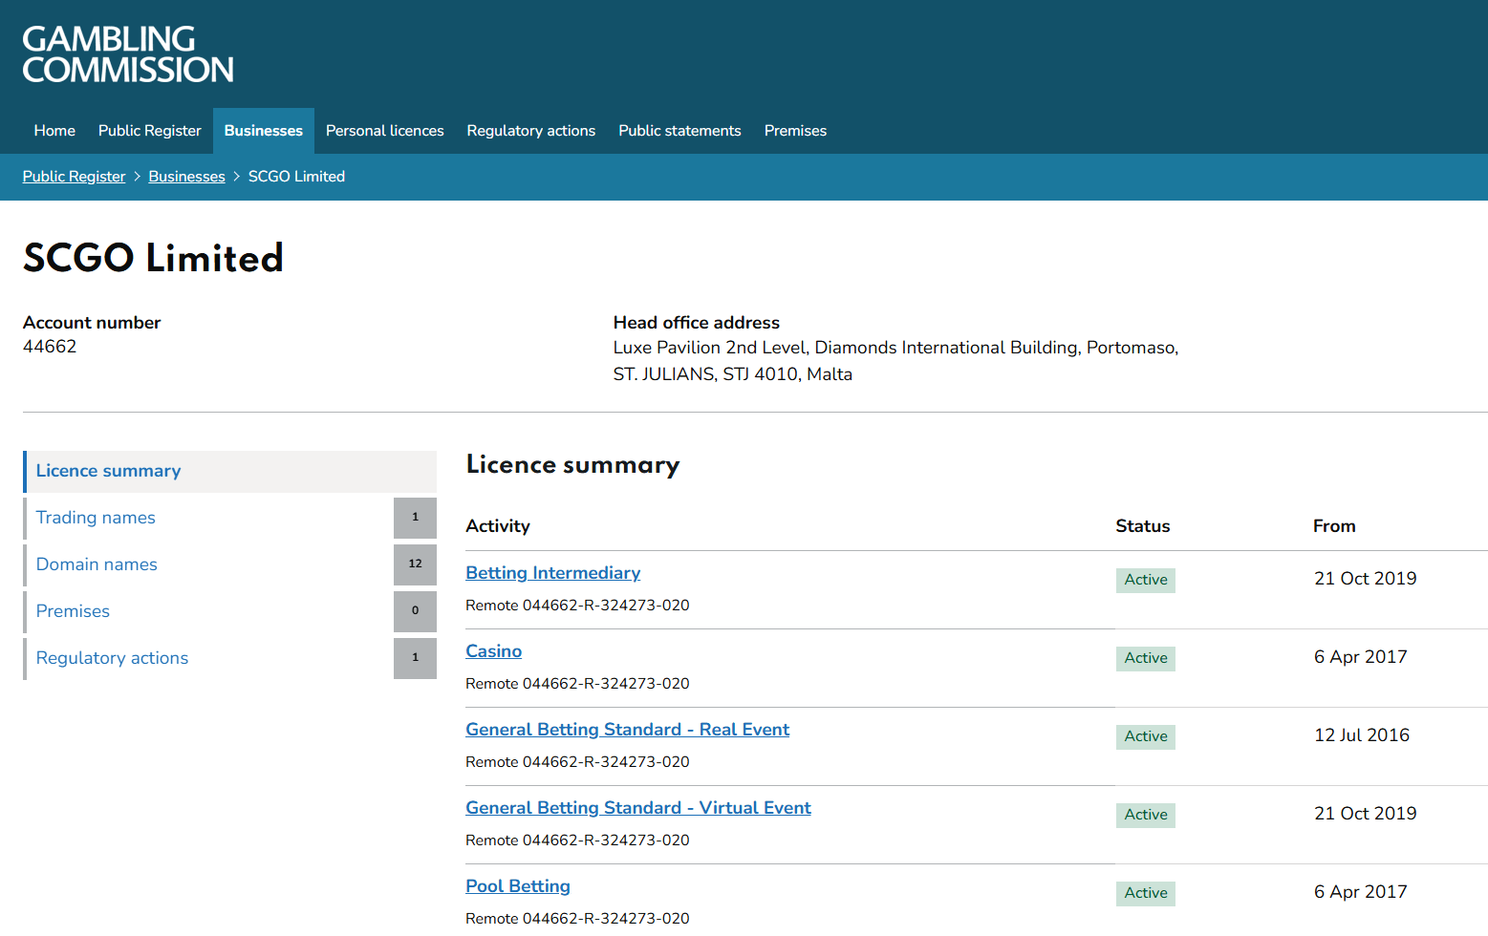Image resolution: width=1488 pixels, height=936 pixels.
Task: Open the Home nav item
Action: click(x=54, y=131)
